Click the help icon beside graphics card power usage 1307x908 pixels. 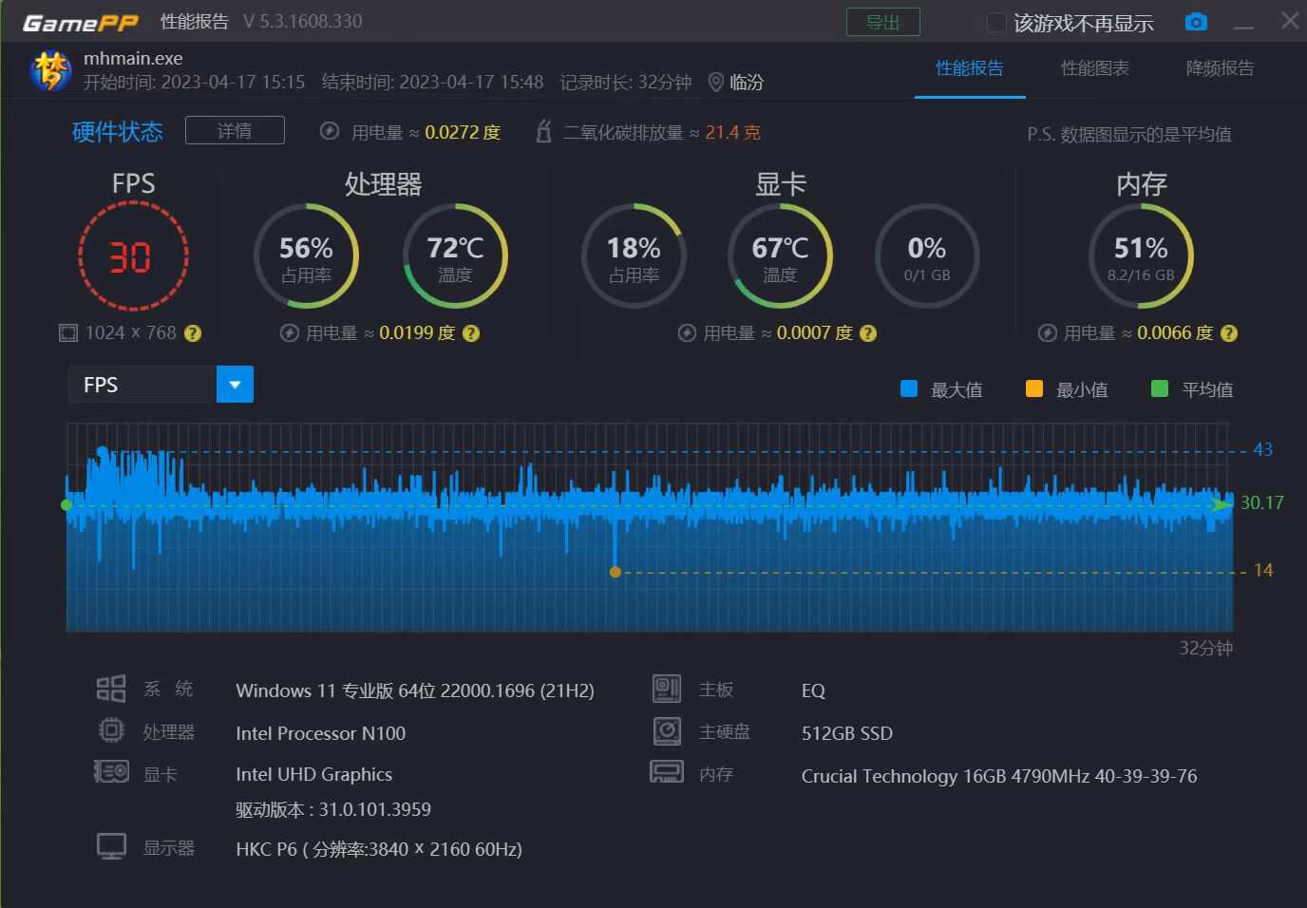[868, 333]
